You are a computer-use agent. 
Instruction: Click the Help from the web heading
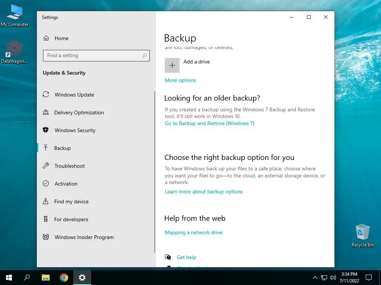[x=195, y=218]
